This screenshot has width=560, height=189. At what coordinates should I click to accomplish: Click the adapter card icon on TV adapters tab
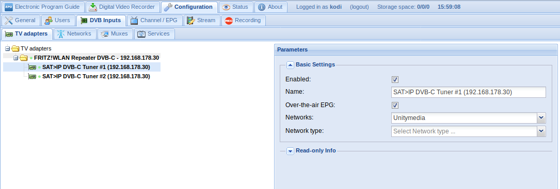pos(9,34)
